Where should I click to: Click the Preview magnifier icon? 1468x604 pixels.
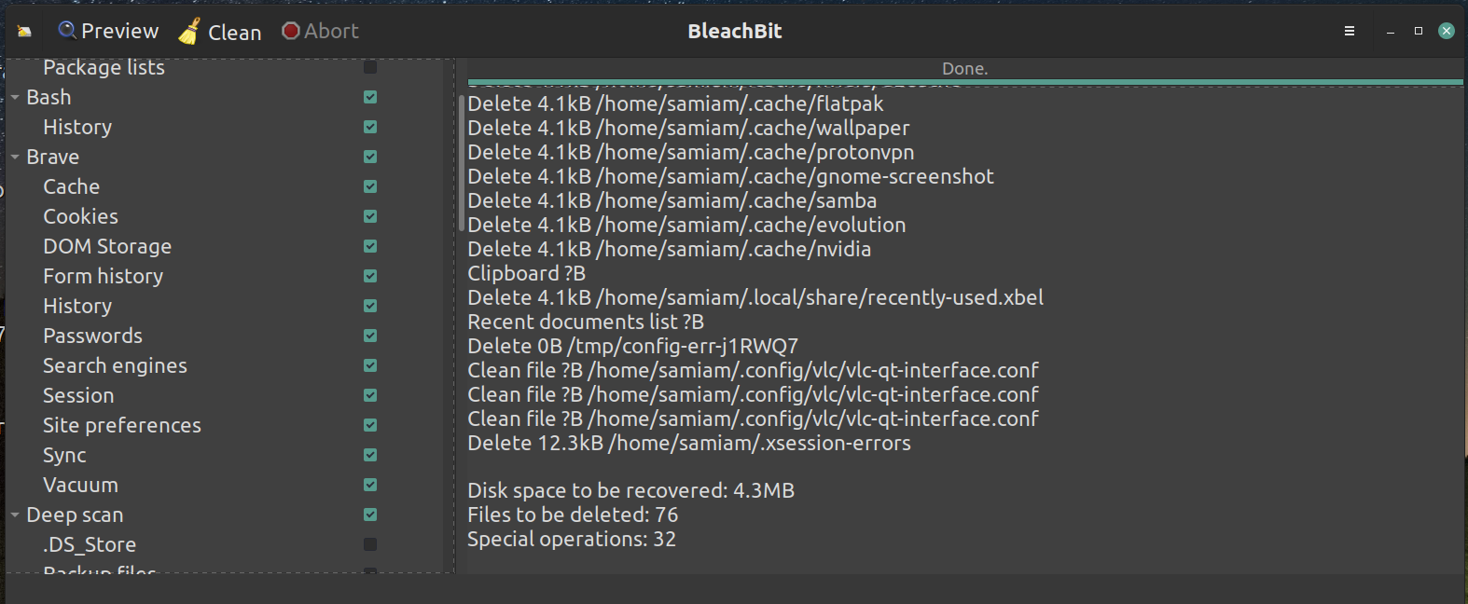point(65,30)
